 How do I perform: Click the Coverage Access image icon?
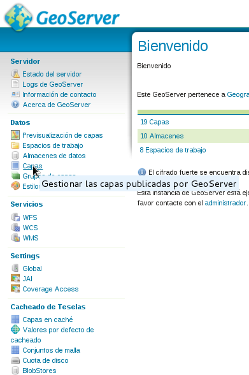pyautogui.click(x=15, y=289)
